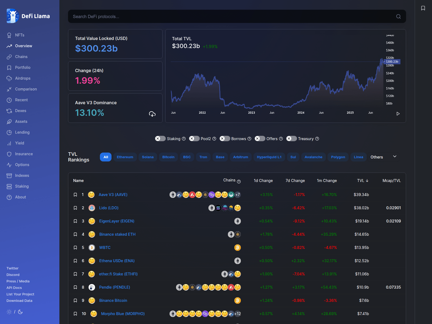
Task: Sort by 1d Change column
Action: (263, 181)
